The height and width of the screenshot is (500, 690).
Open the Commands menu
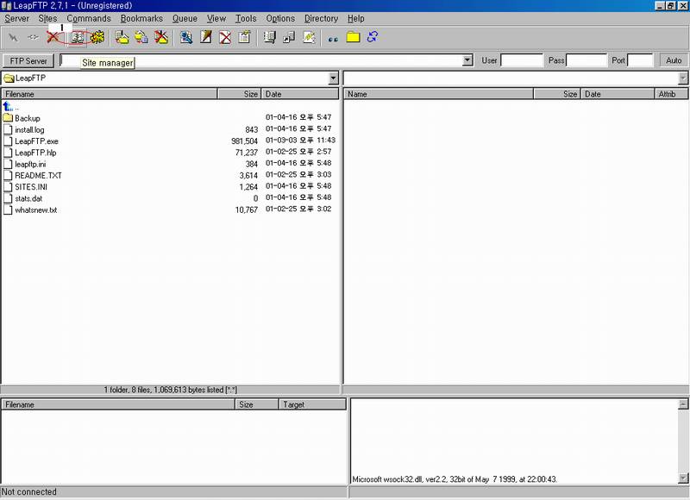click(x=89, y=18)
